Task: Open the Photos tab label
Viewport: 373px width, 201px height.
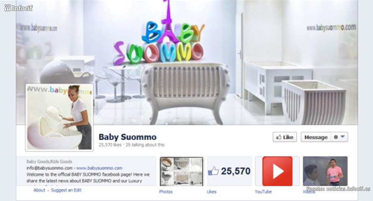Action: [166, 192]
